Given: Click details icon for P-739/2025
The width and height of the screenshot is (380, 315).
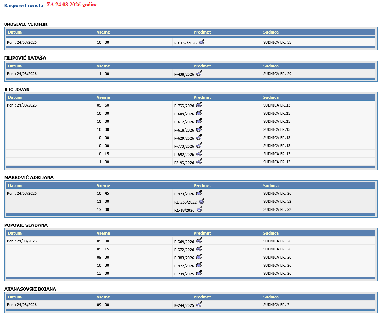Looking at the screenshot, I should click(199, 273).
